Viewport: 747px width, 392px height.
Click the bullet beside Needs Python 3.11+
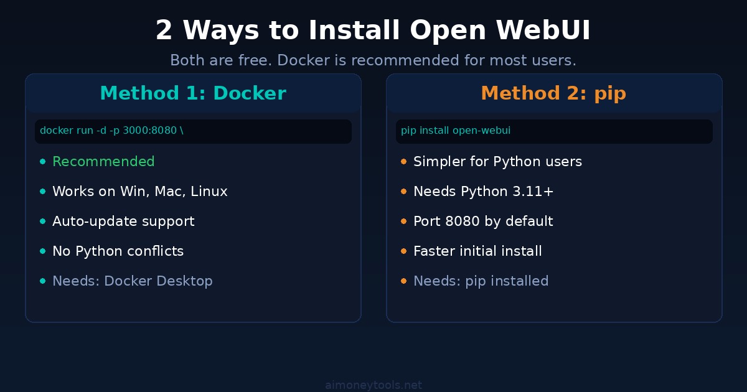click(x=404, y=192)
